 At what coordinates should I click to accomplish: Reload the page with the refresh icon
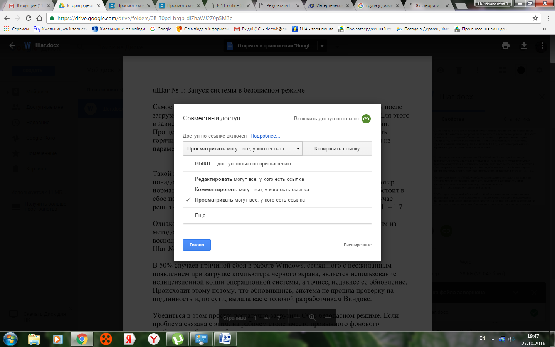pyautogui.click(x=29, y=18)
